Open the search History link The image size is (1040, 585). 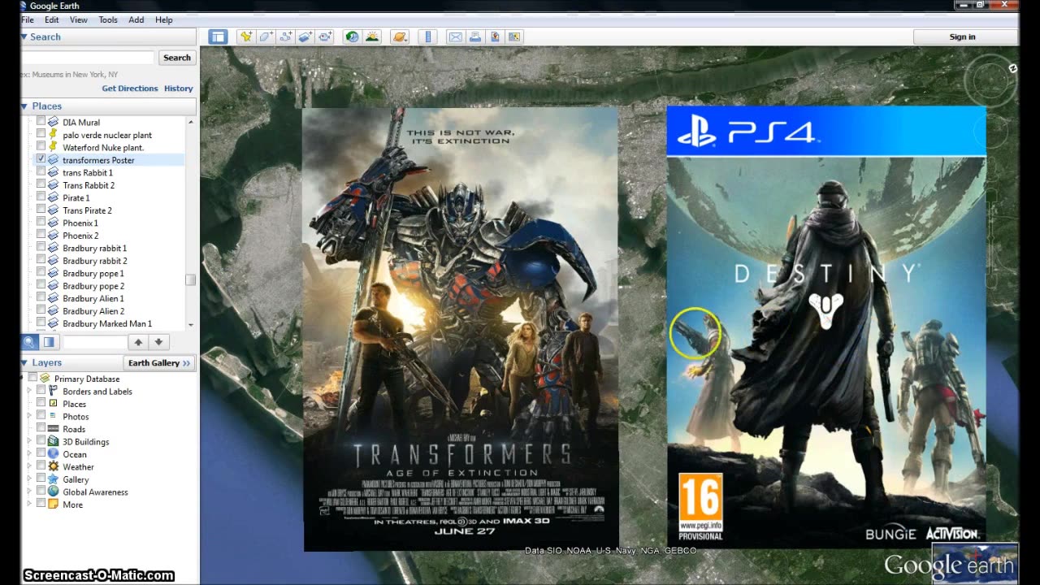point(179,89)
